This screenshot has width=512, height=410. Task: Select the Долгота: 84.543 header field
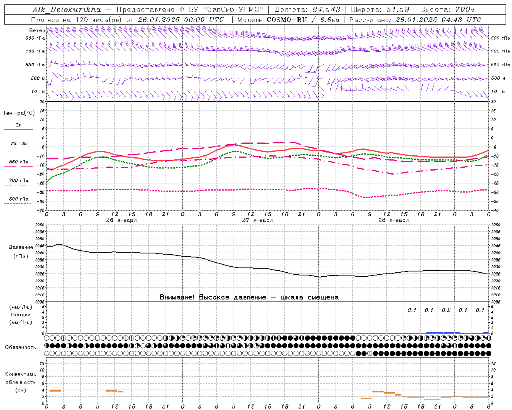pos(307,9)
